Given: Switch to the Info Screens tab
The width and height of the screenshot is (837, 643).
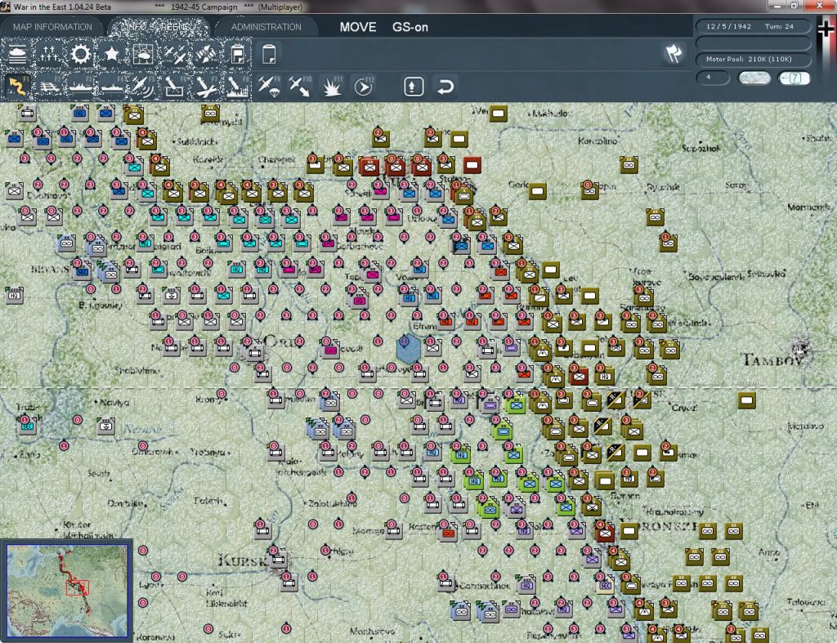Looking at the screenshot, I should click(158, 27).
